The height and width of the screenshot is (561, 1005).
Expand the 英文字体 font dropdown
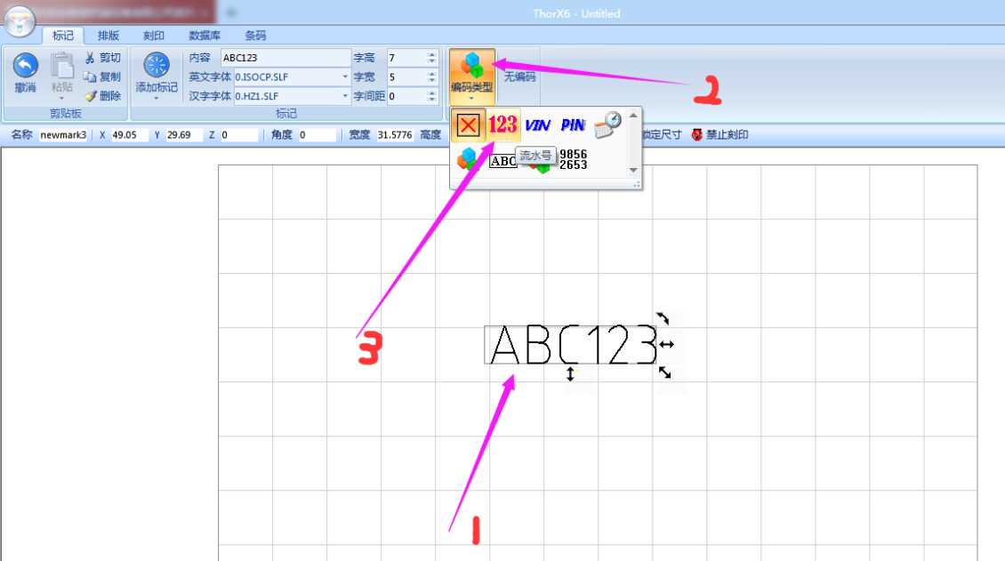point(346,77)
